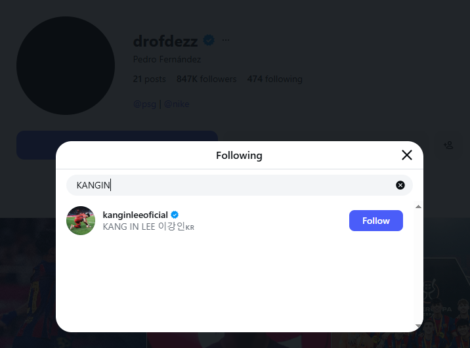Close the Following dialog
Viewport: 470px width, 348px height.
pos(407,155)
